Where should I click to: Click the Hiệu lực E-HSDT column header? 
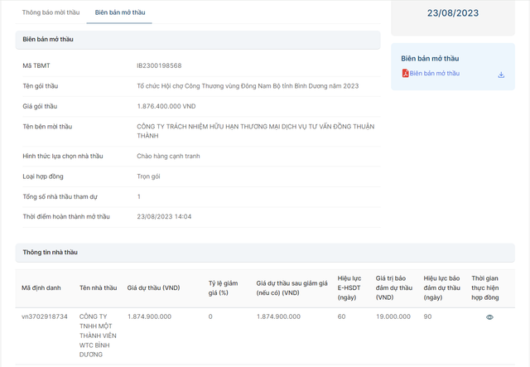click(350, 287)
